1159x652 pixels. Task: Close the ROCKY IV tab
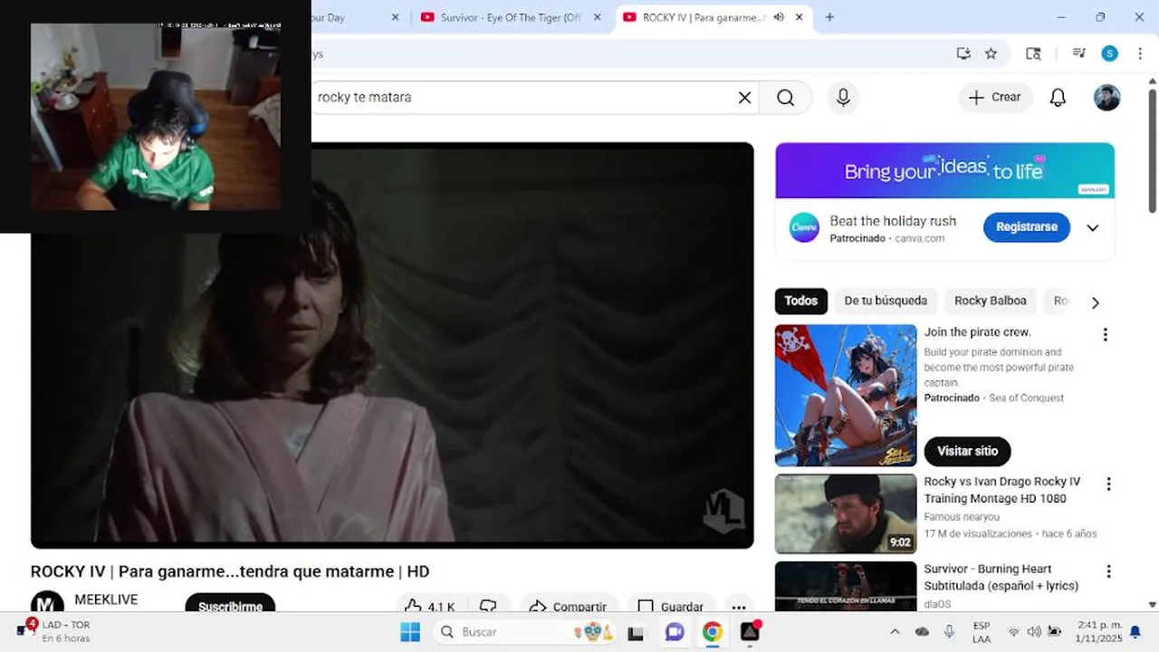click(799, 17)
